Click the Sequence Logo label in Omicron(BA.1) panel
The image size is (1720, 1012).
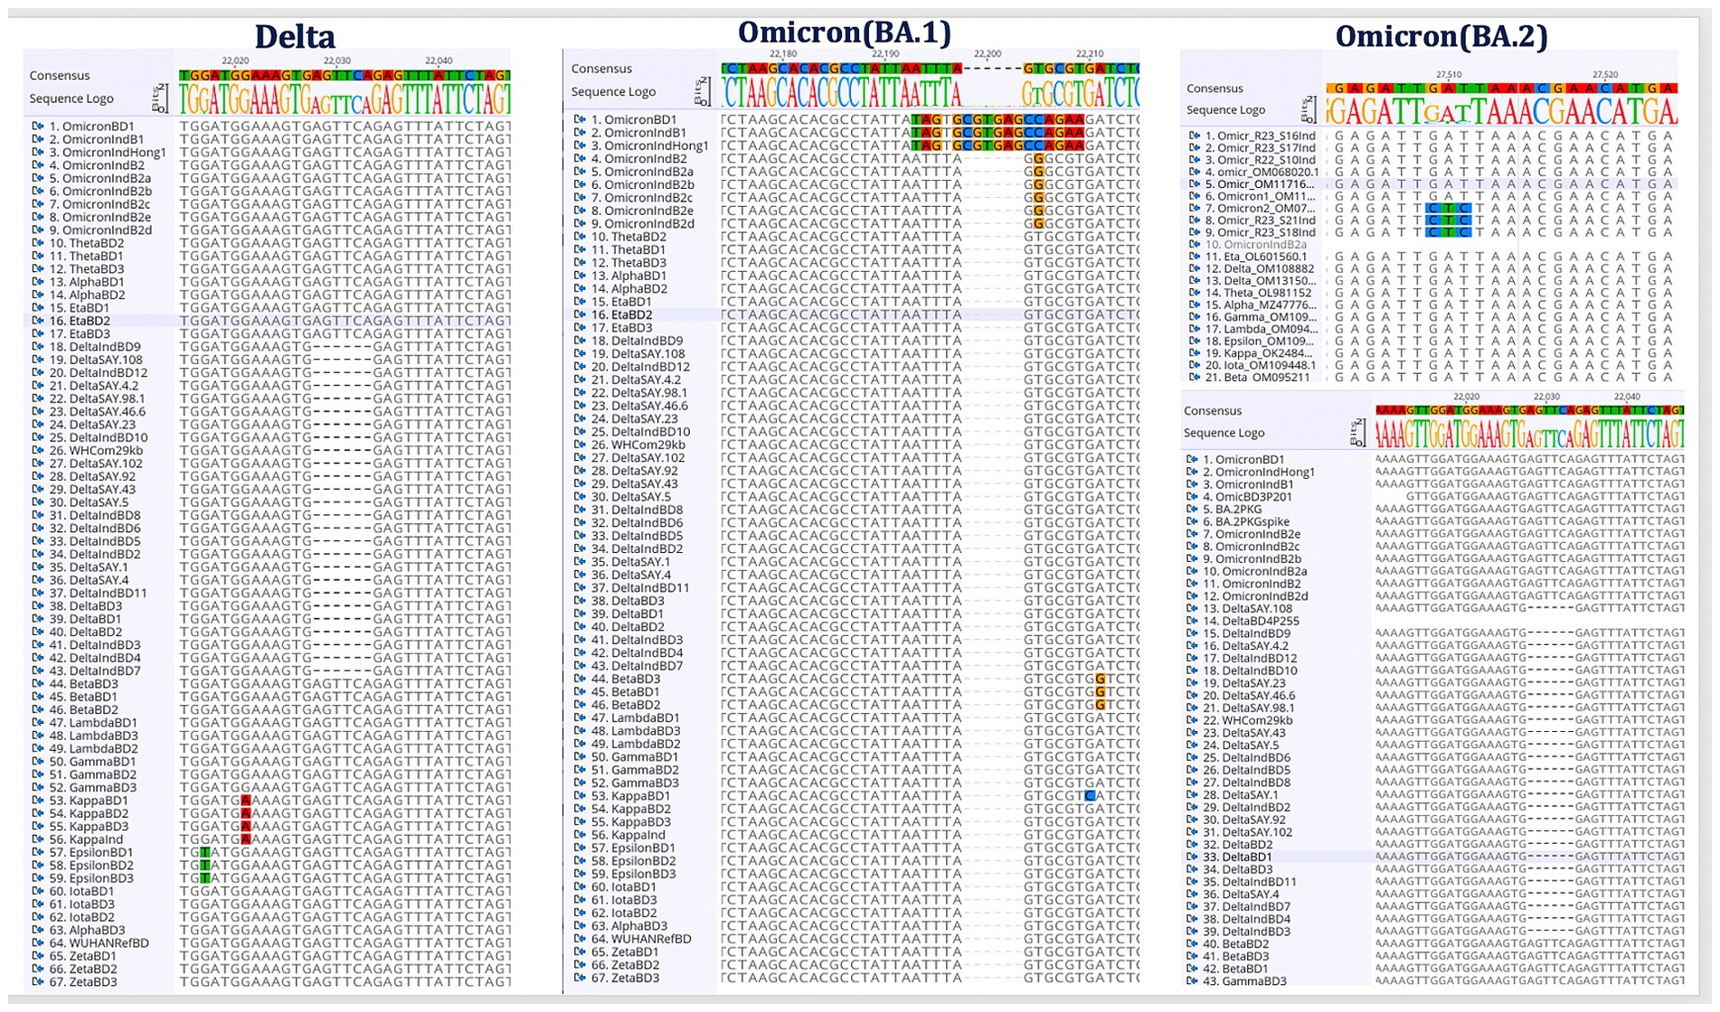(613, 91)
